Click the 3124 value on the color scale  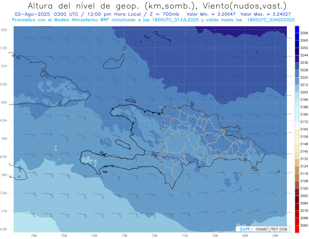pyautogui.click(x=304, y=166)
